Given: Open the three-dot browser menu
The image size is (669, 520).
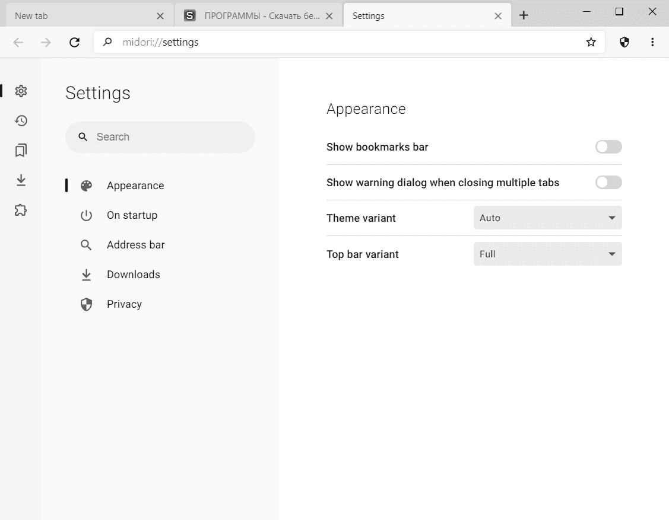Looking at the screenshot, I should point(652,42).
